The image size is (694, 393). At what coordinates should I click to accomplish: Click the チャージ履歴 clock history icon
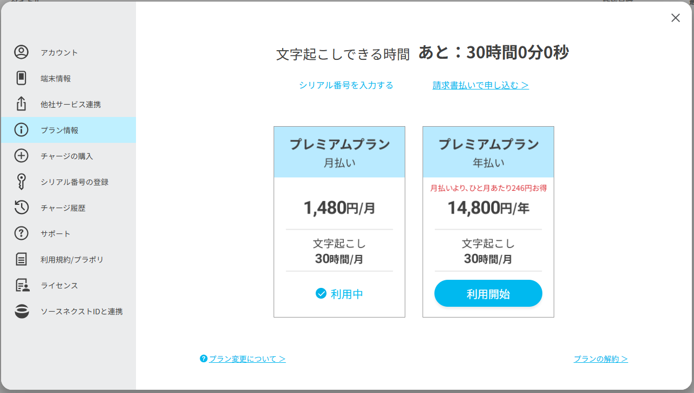[x=21, y=208]
